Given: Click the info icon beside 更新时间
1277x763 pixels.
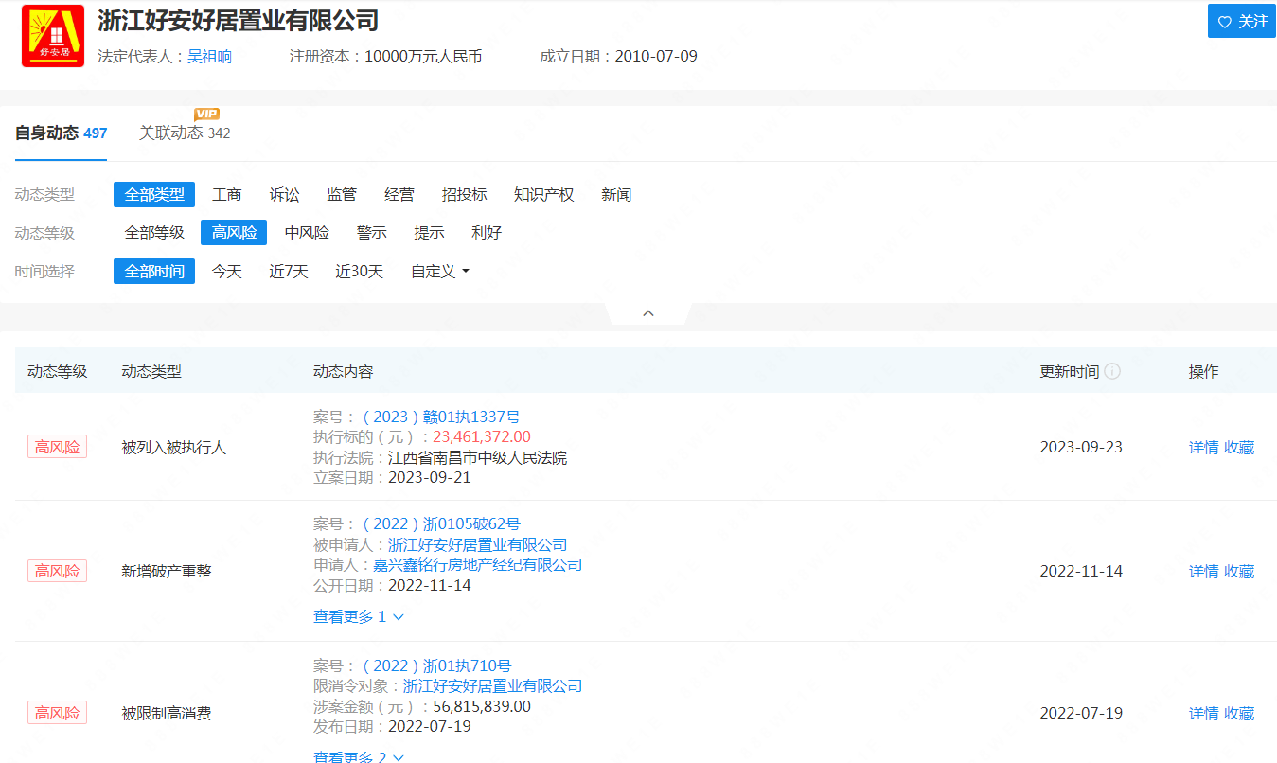Looking at the screenshot, I should (x=1112, y=371).
